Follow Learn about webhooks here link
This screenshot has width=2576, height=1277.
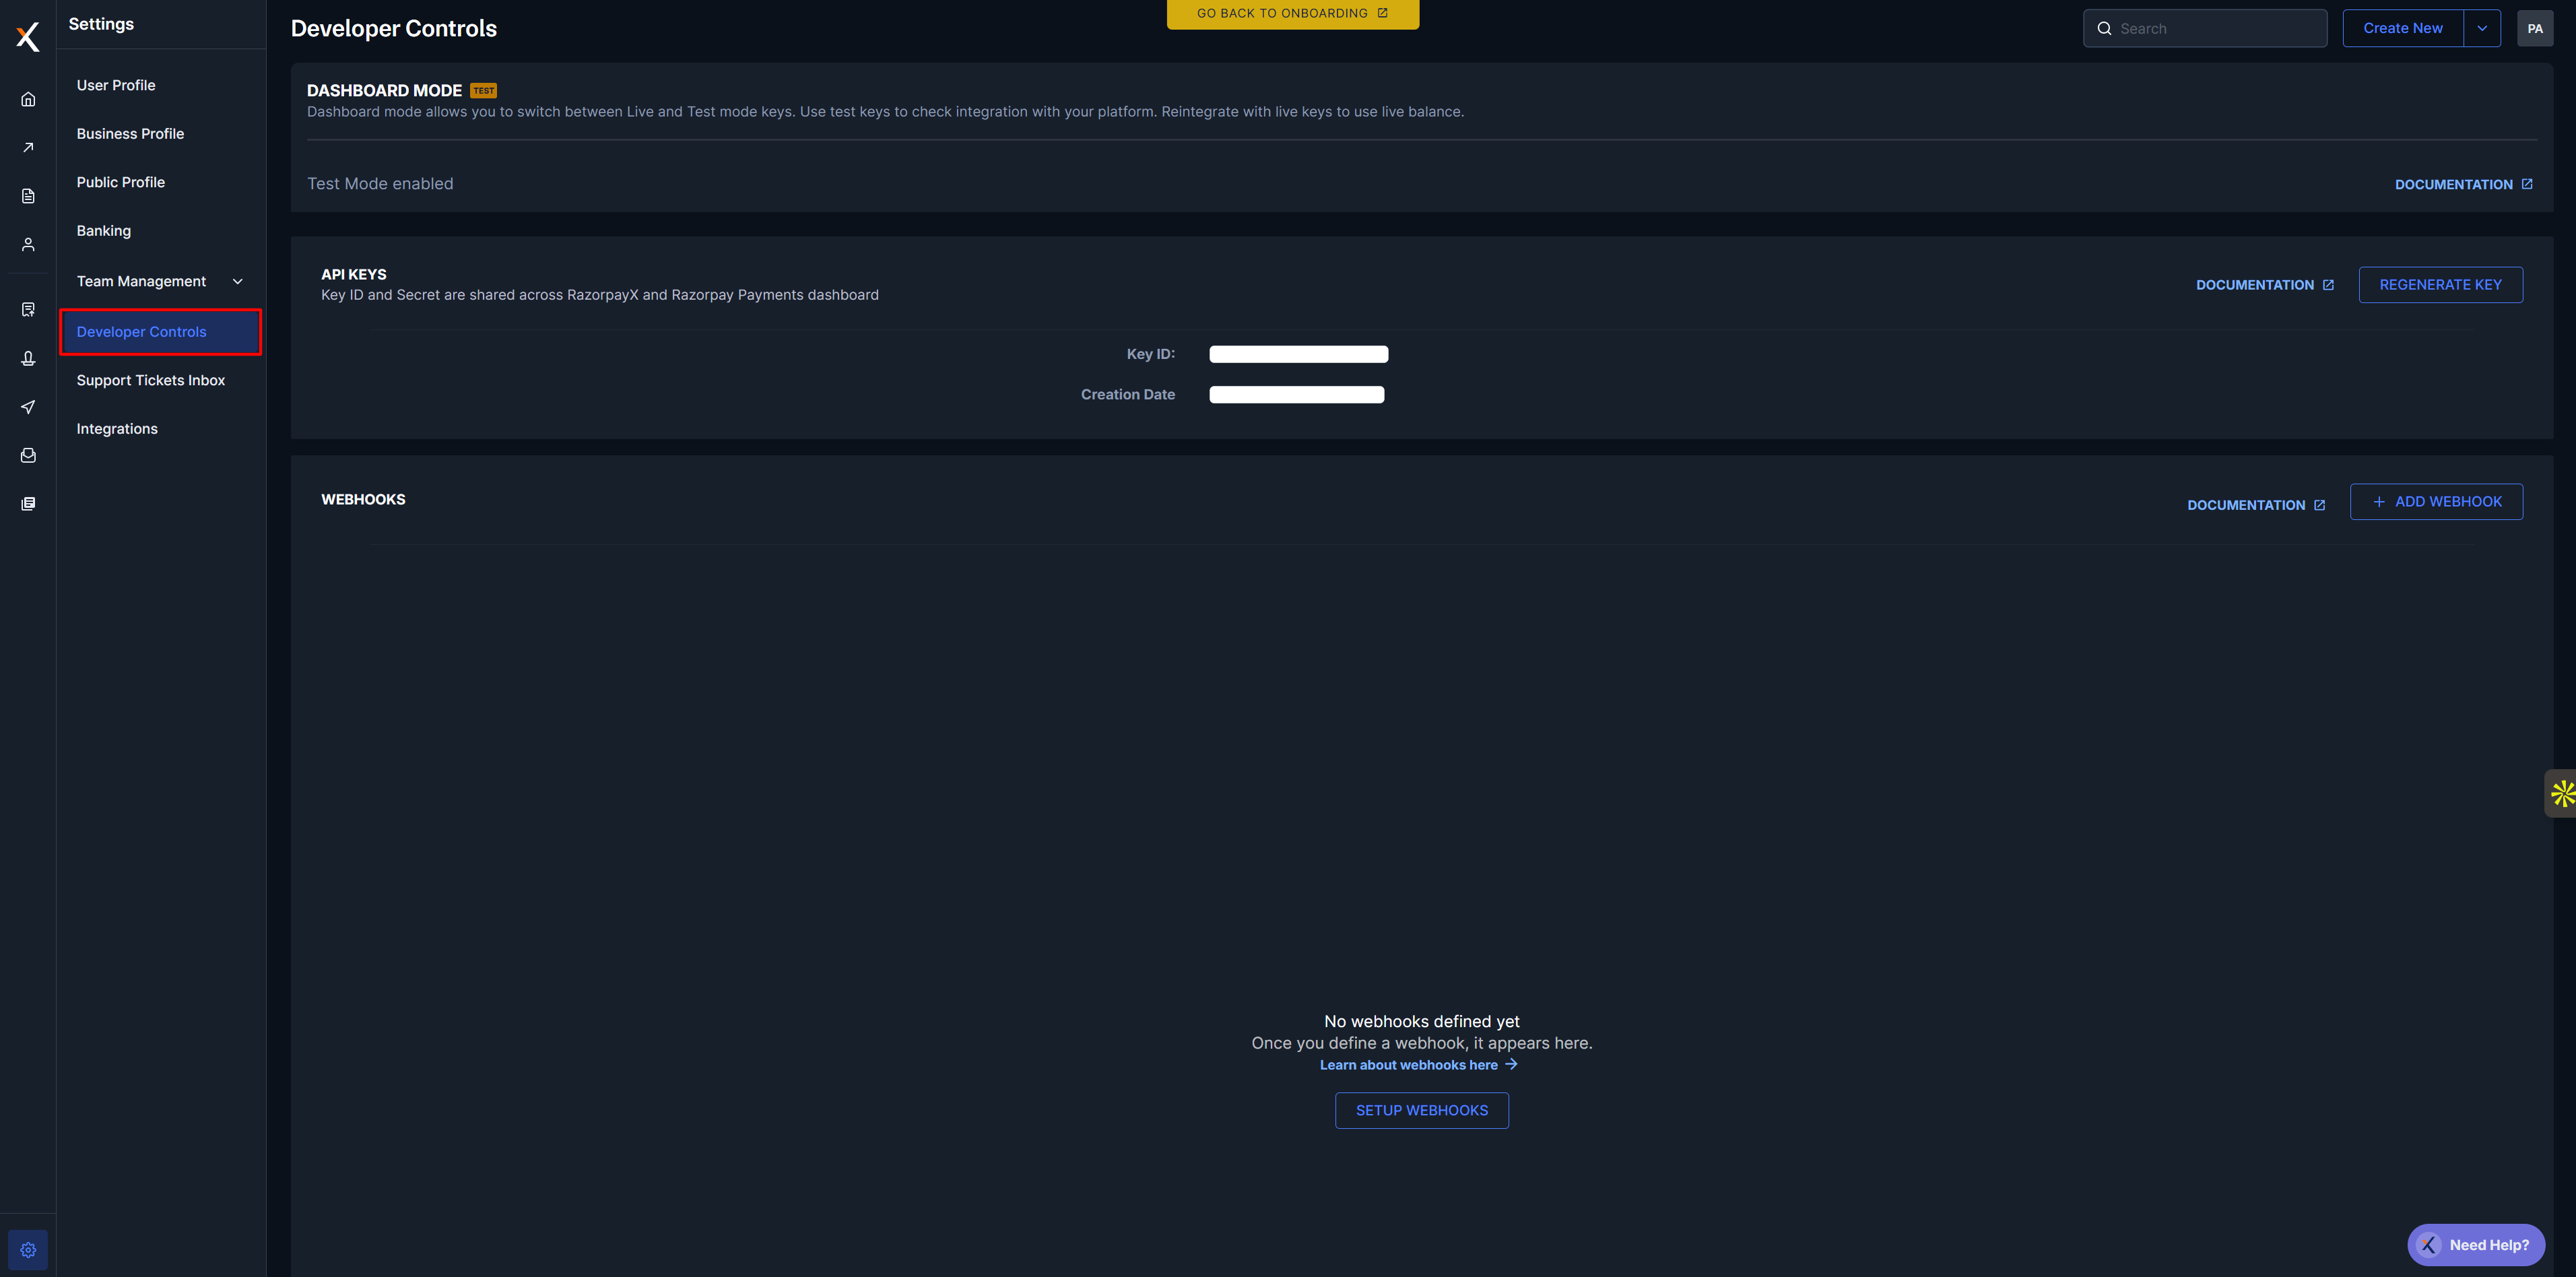[1418, 1065]
